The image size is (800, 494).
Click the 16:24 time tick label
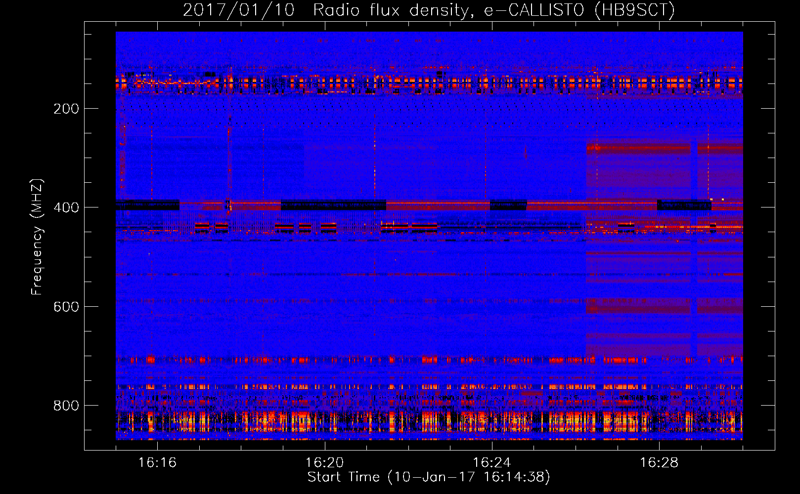point(492,463)
